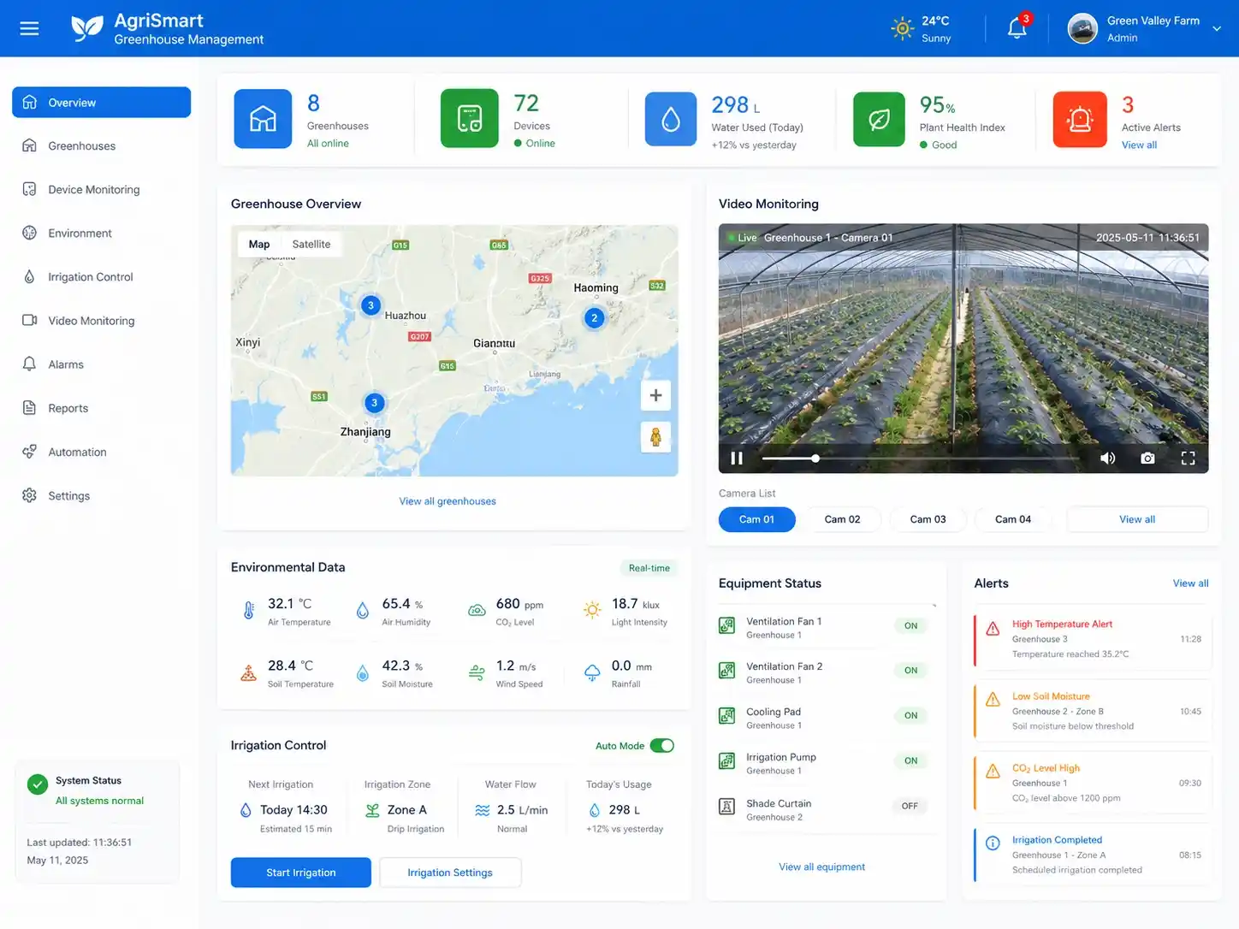
Task: Open Street View pegman on the map
Action: coord(655,436)
